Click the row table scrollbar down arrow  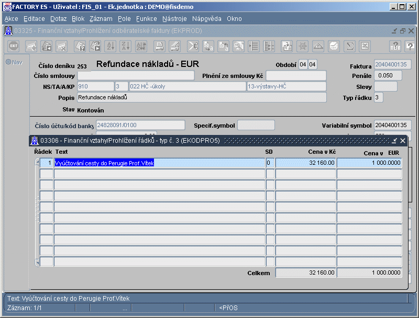tap(37, 263)
